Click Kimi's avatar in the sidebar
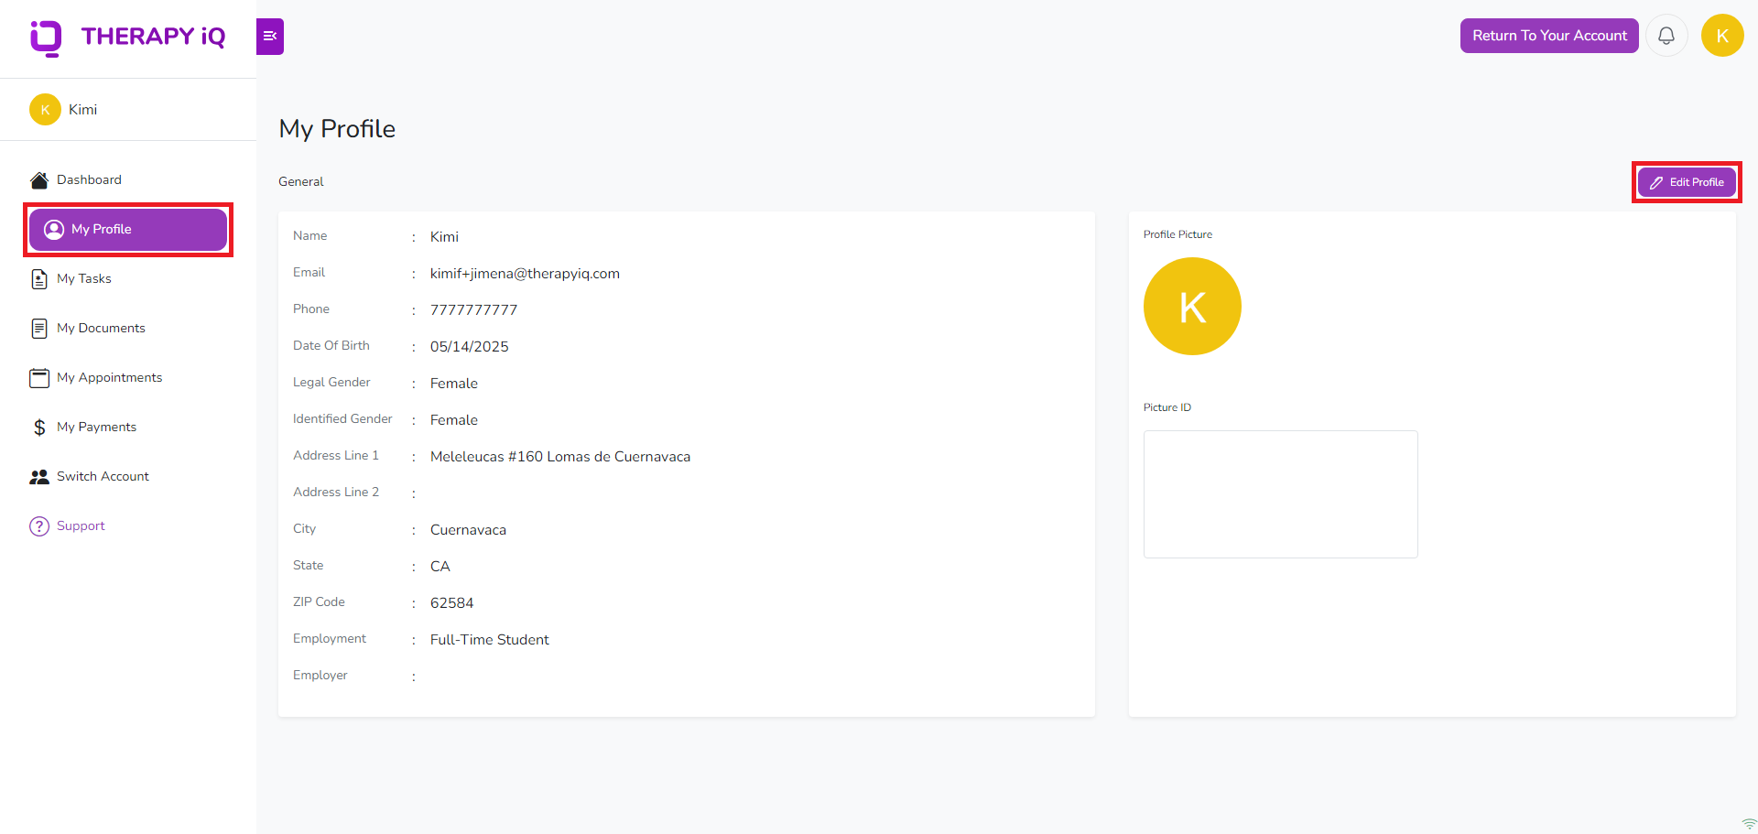 click(x=45, y=109)
